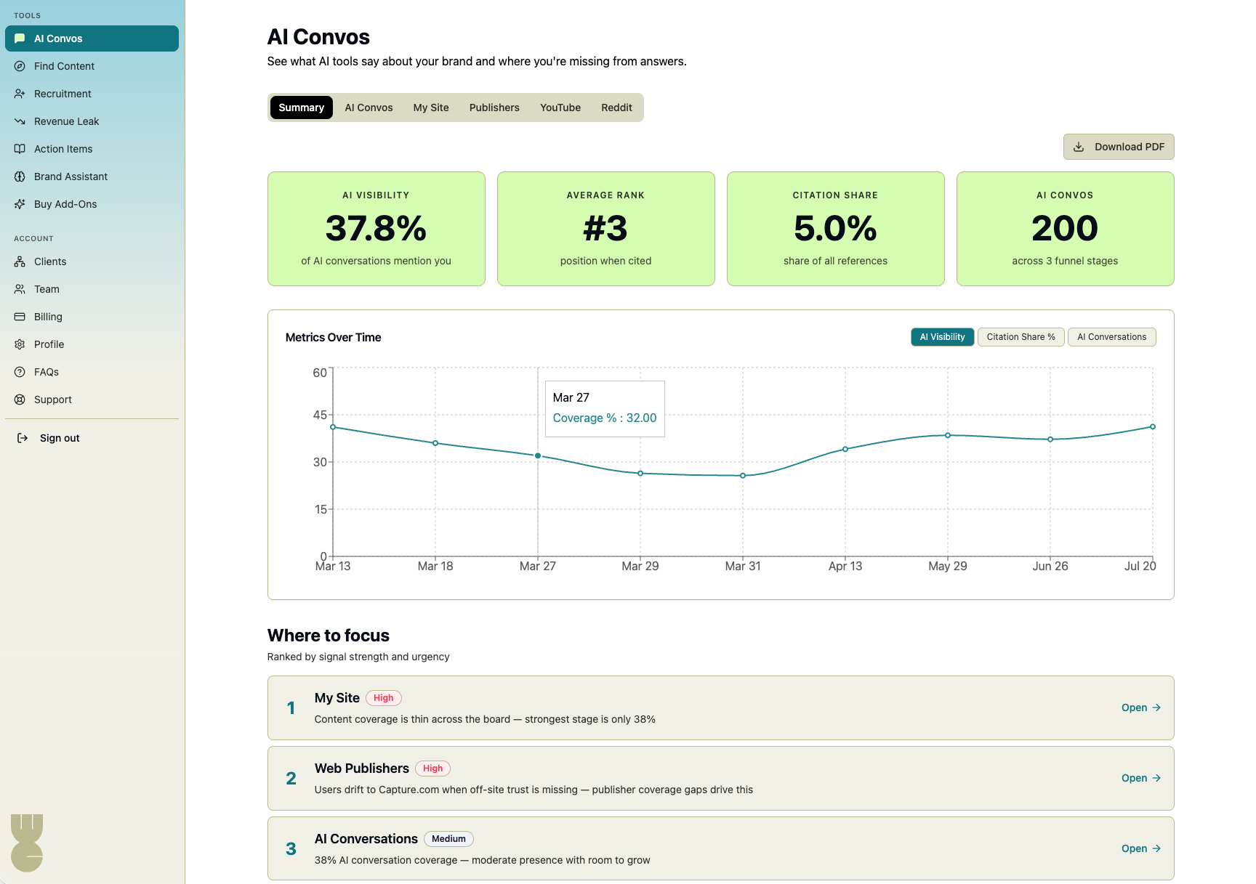Click the download icon in Download PDF

pyautogui.click(x=1079, y=147)
